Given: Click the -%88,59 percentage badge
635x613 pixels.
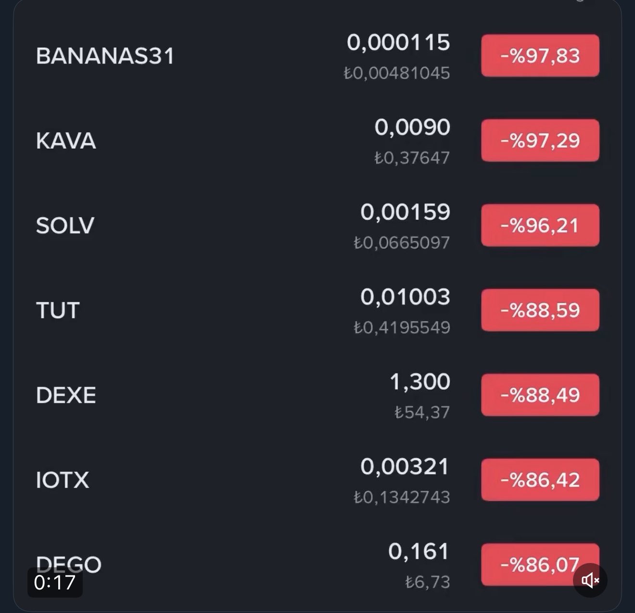Looking at the screenshot, I should 540,310.
